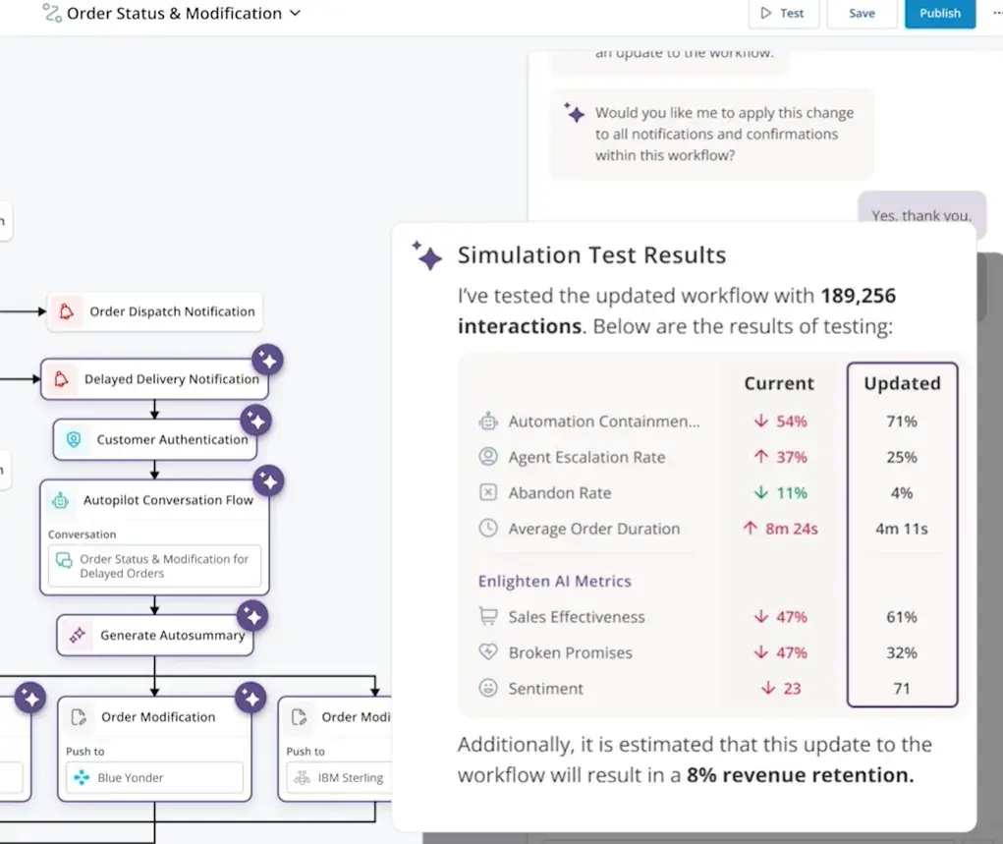Click the IBM Sterling integration icon

(x=301, y=777)
